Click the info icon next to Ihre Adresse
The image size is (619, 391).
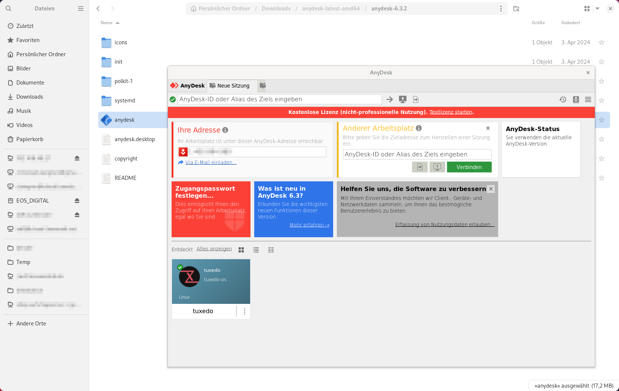pyautogui.click(x=225, y=130)
